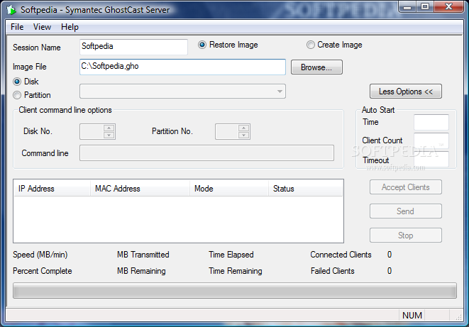
Task: Click the Auto Start Client Count field
Action: point(431,140)
